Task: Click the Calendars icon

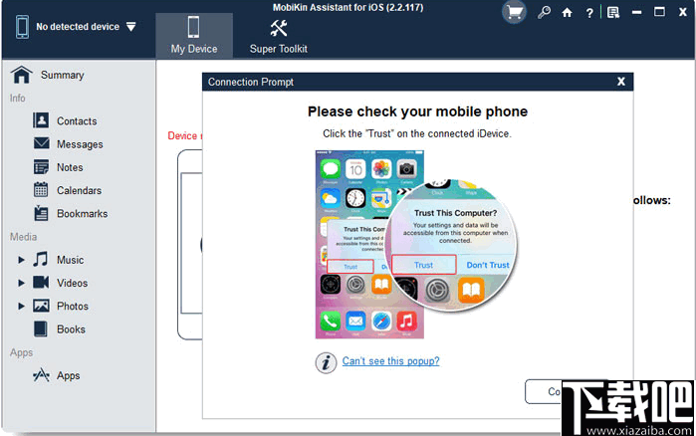Action: (41, 190)
